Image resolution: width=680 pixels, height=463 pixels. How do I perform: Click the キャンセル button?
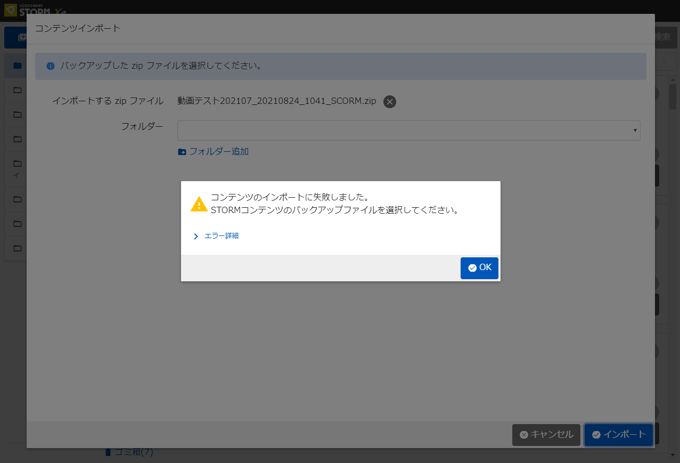point(546,435)
